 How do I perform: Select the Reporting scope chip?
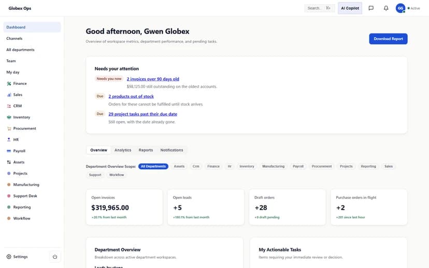click(x=368, y=167)
